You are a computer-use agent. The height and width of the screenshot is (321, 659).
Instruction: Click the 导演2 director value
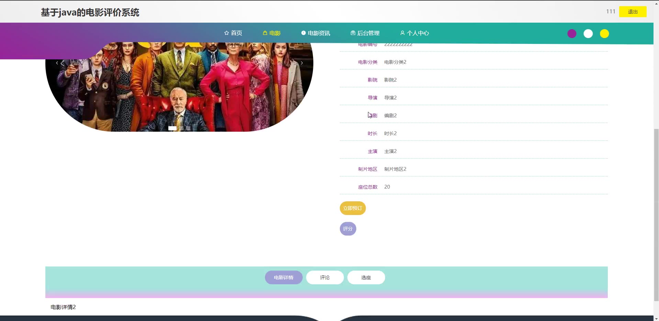point(390,98)
